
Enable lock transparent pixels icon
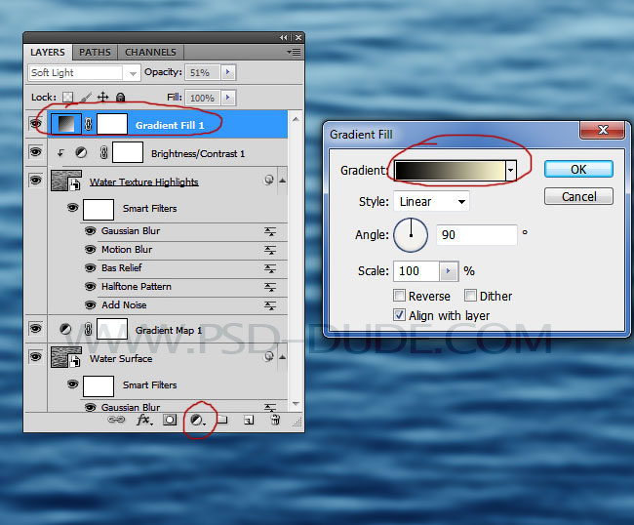[68, 97]
